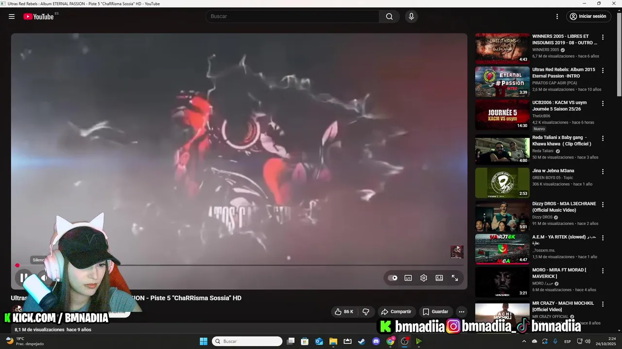Enter full screen mode
The height and width of the screenshot is (349, 622).
[x=455, y=278]
